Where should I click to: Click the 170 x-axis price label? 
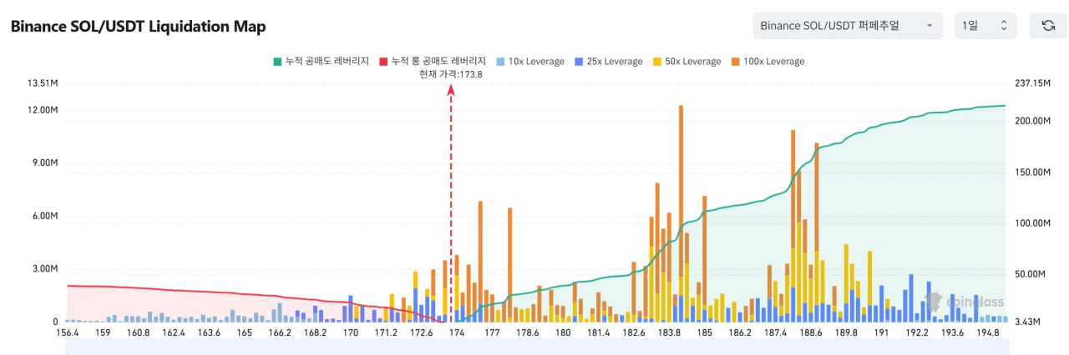[x=350, y=332]
